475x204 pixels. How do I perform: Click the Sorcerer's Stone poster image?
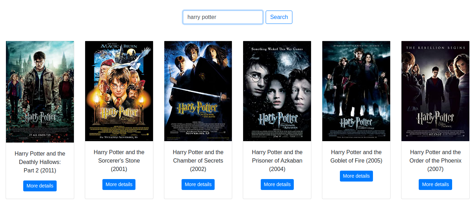point(119,91)
